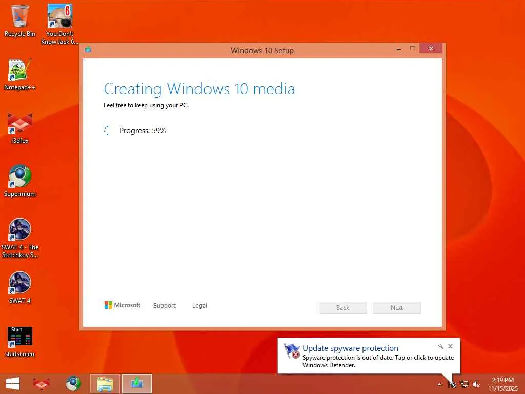Select SWAT 4 - The Stetchkov Syndicate shortcut
This screenshot has width=525, height=394.
(x=20, y=238)
